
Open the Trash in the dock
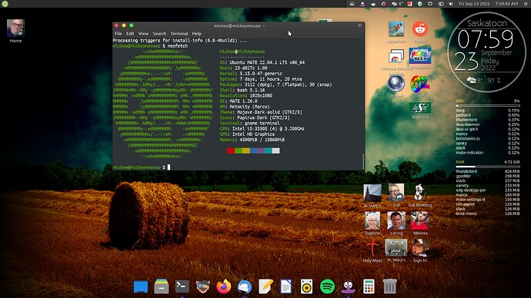pyautogui.click(x=389, y=286)
